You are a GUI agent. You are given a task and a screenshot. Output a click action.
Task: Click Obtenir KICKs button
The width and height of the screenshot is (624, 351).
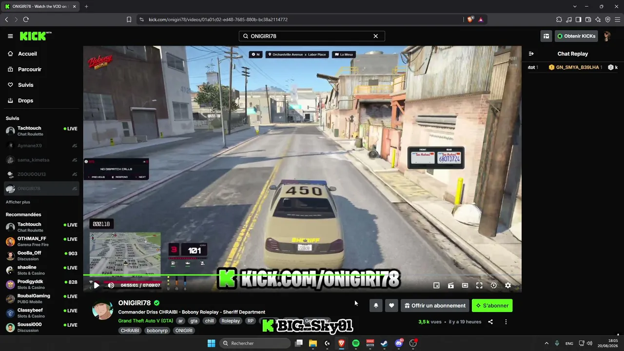pyautogui.click(x=576, y=36)
